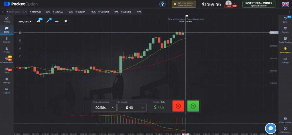Open Achievements in the left sidebar

point(7,60)
